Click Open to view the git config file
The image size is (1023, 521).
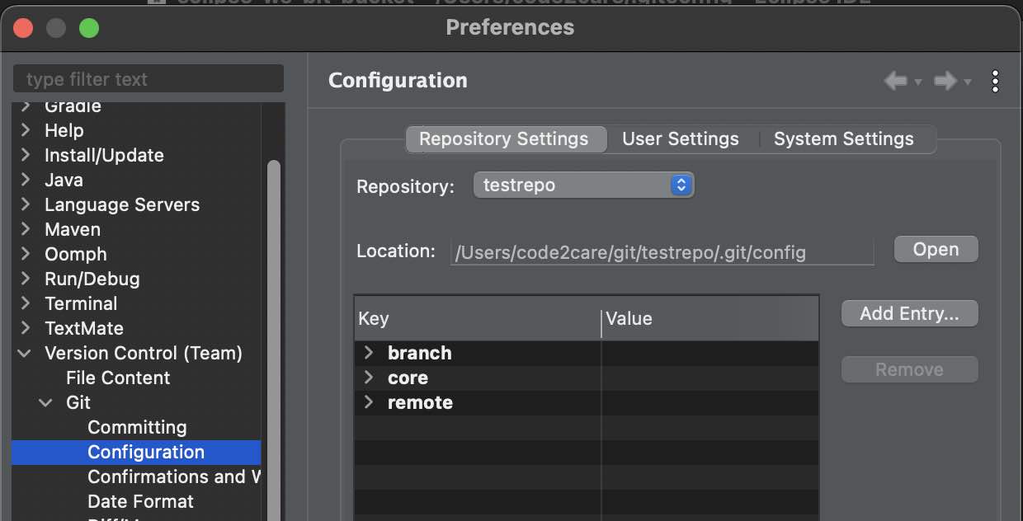coord(936,249)
